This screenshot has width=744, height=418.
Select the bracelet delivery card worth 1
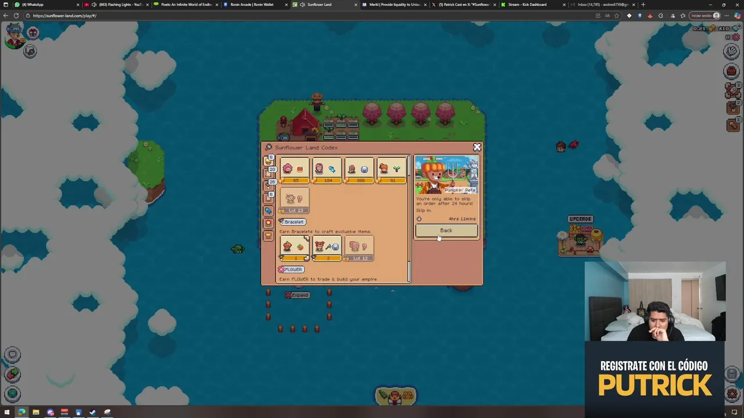tap(295, 248)
